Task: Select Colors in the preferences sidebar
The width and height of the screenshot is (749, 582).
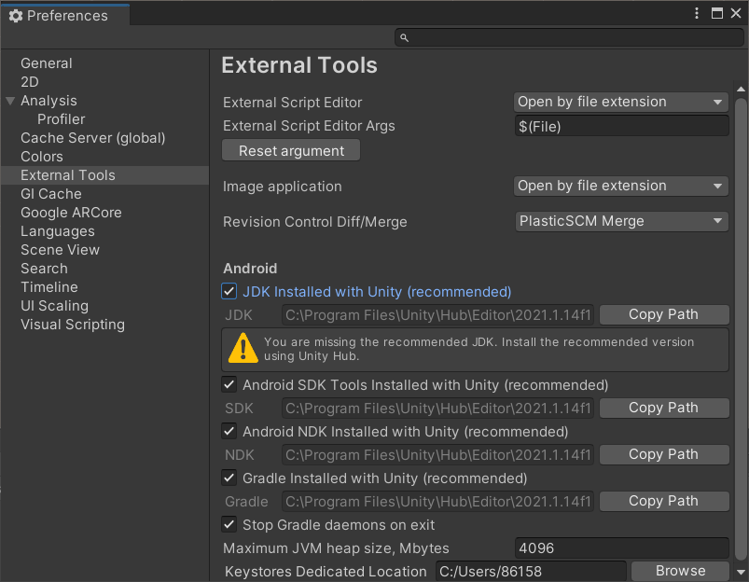Action: click(x=42, y=156)
